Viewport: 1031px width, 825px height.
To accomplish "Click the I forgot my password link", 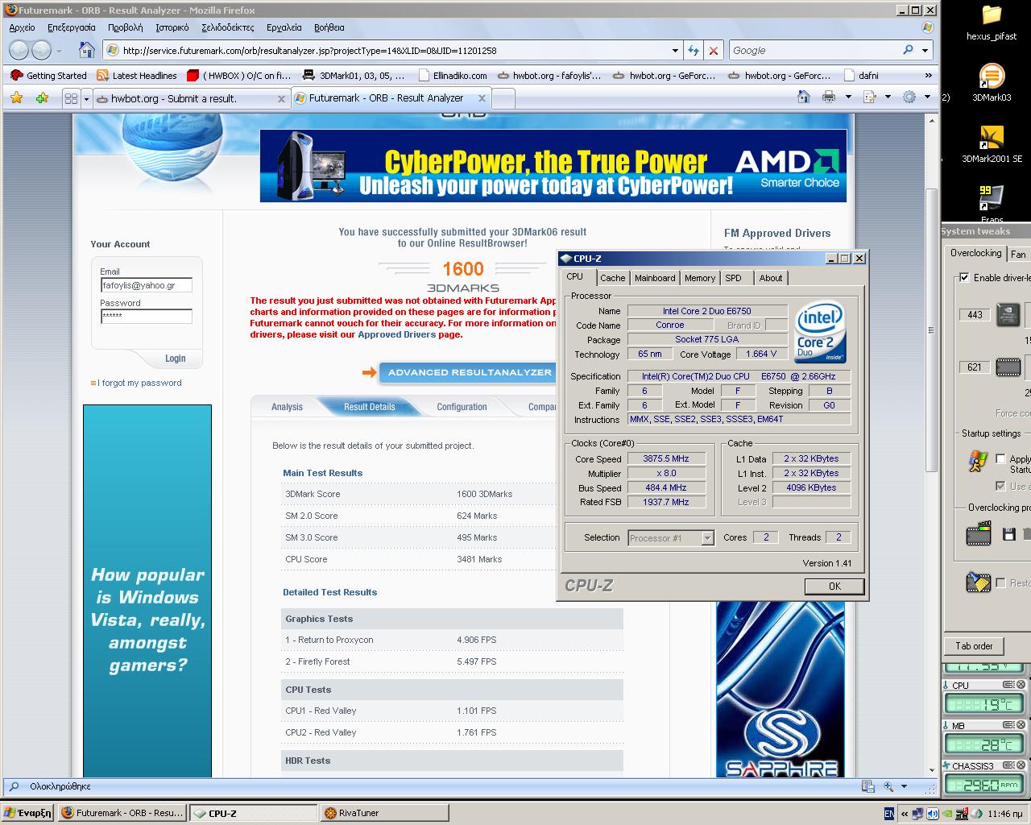I will [139, 383].
